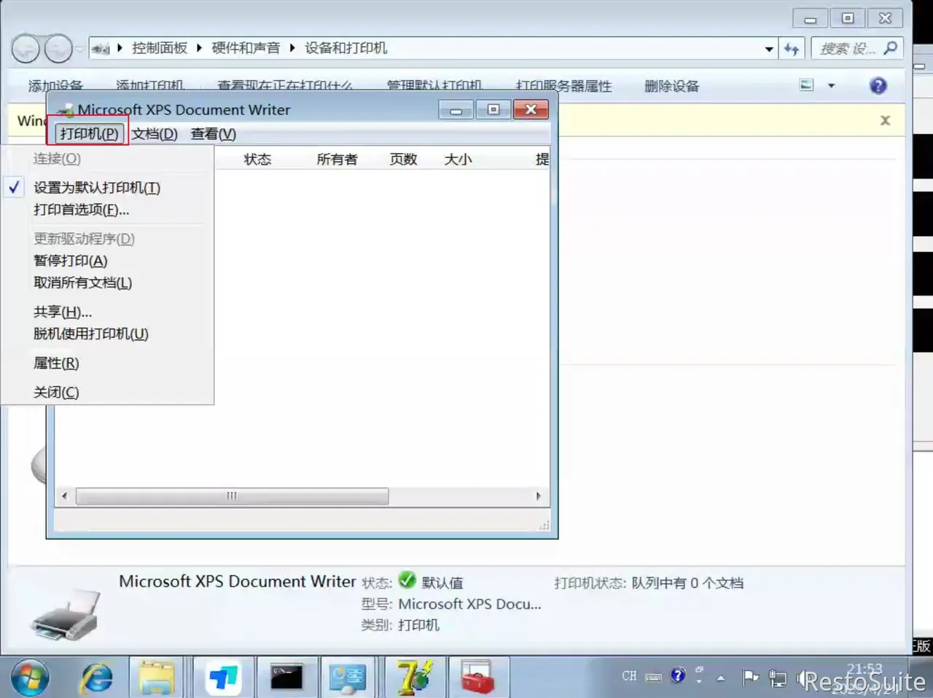Launch Internet Explorer from the taskbar
The height and width of the screenshot is (698, 933).
96,678
